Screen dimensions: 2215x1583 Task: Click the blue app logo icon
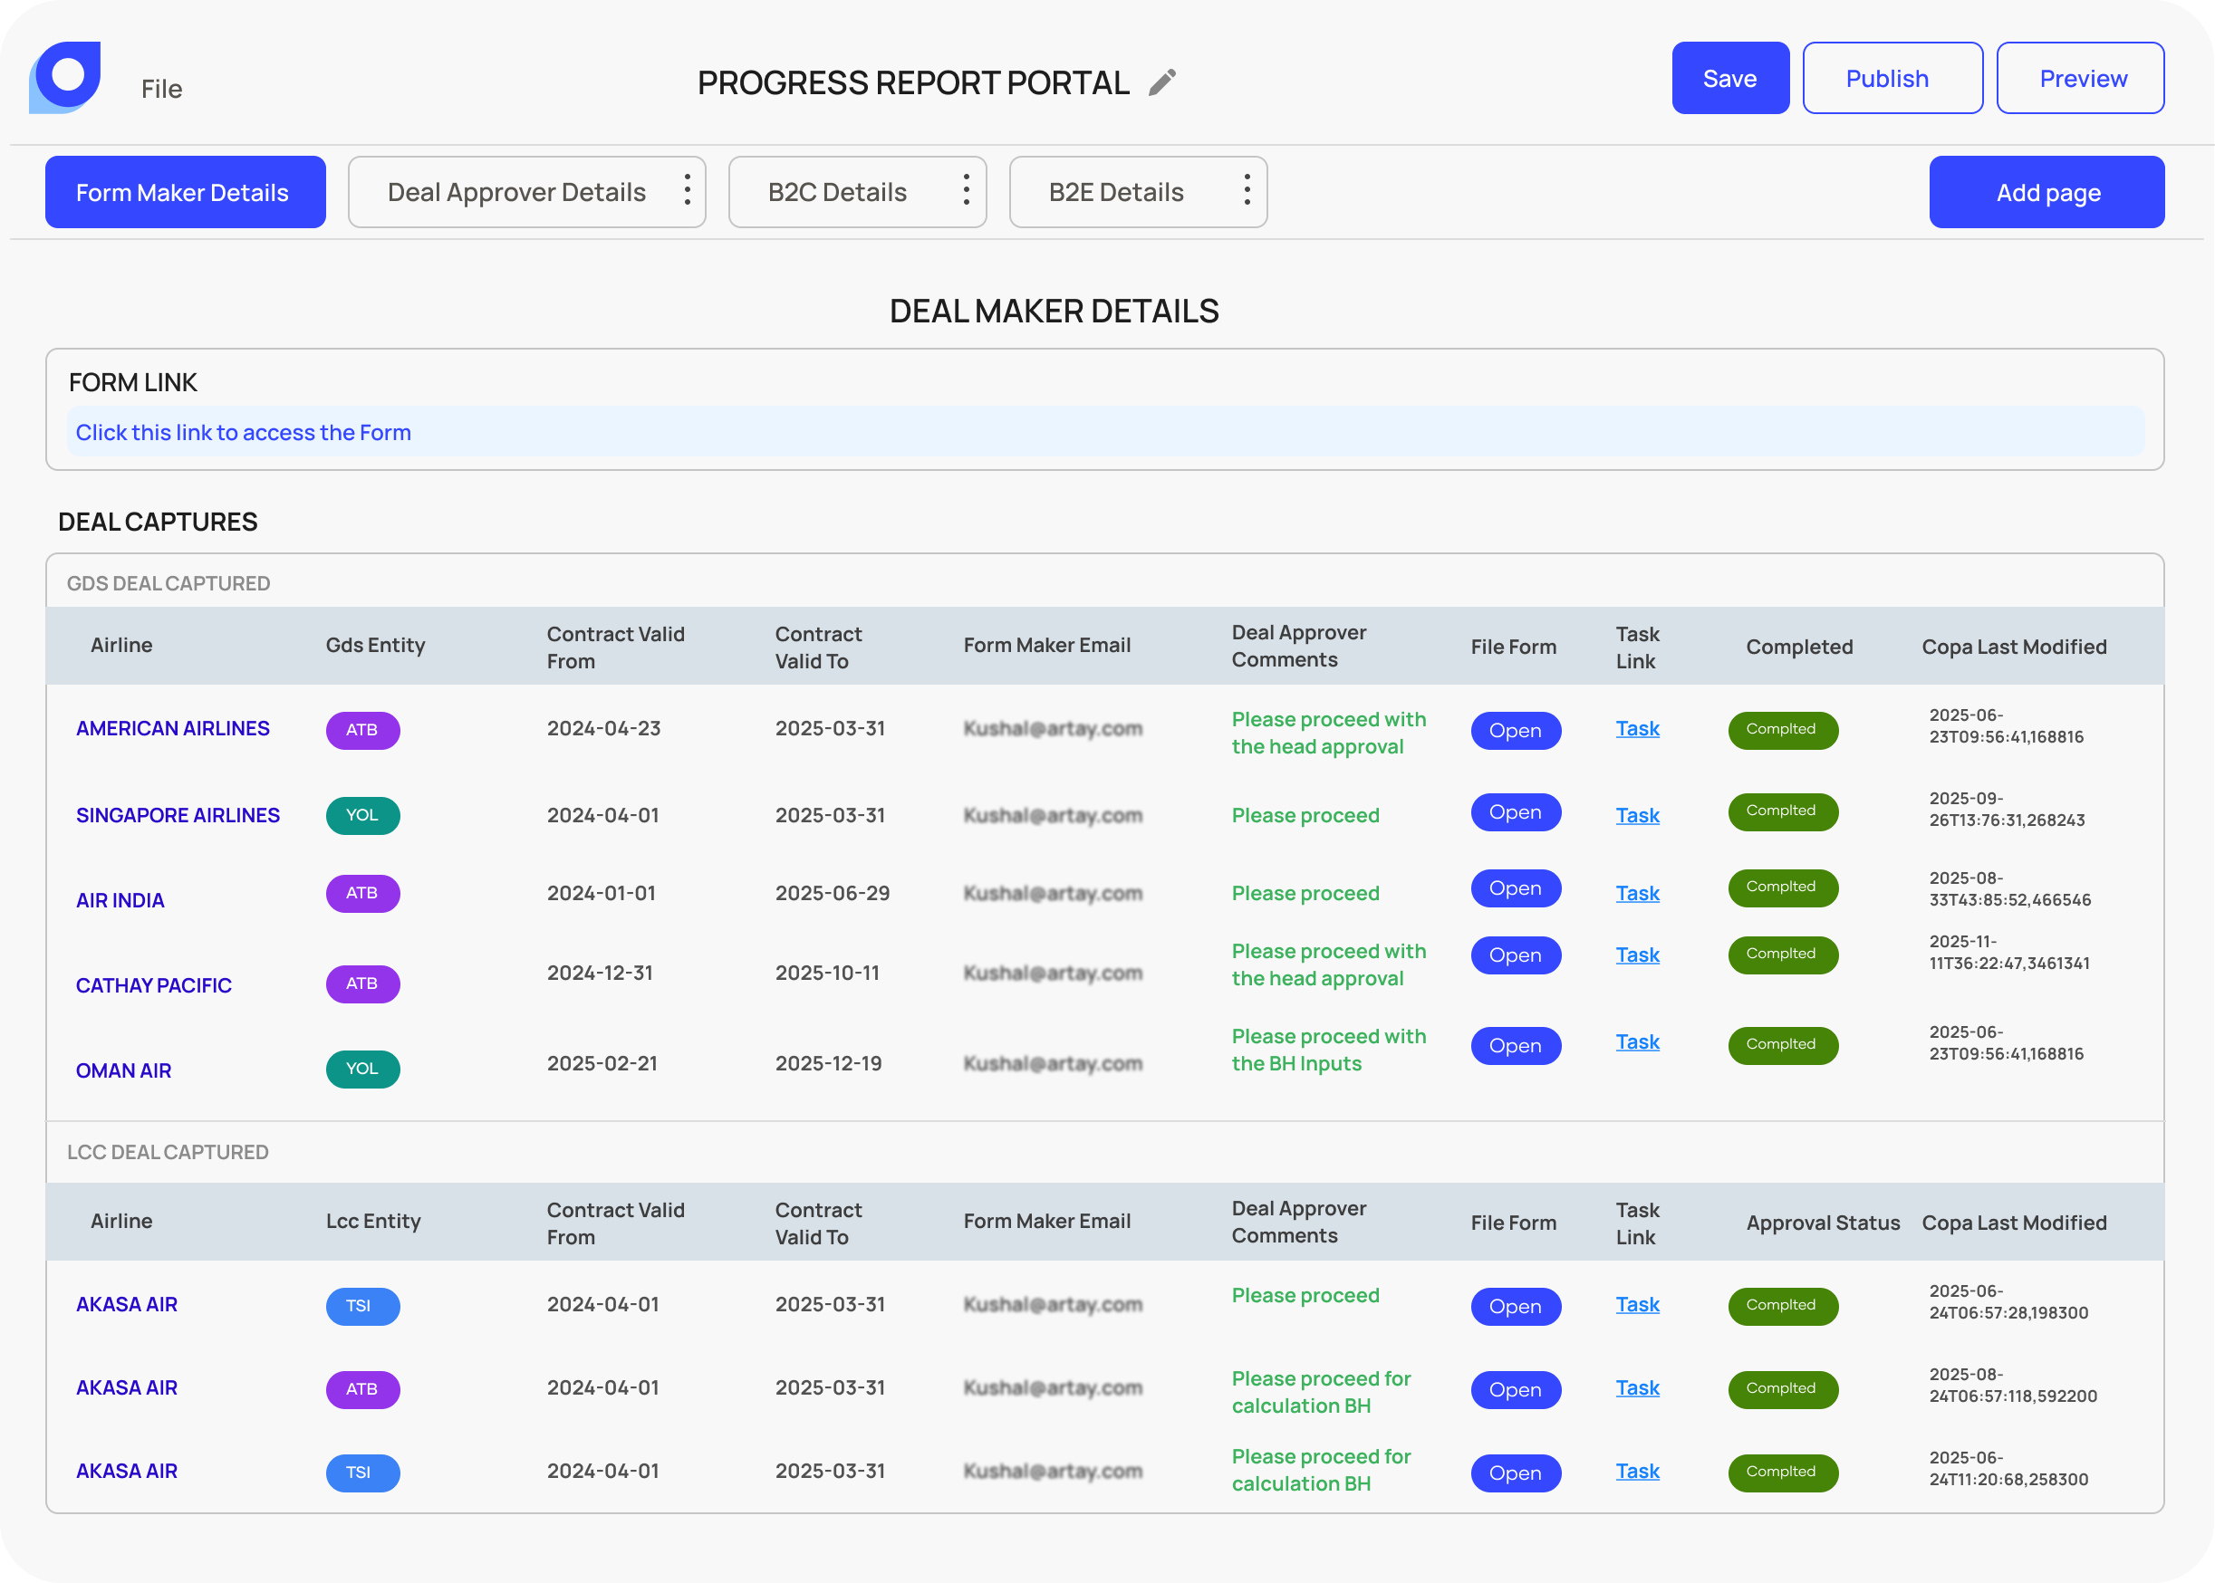coord(64,78)
